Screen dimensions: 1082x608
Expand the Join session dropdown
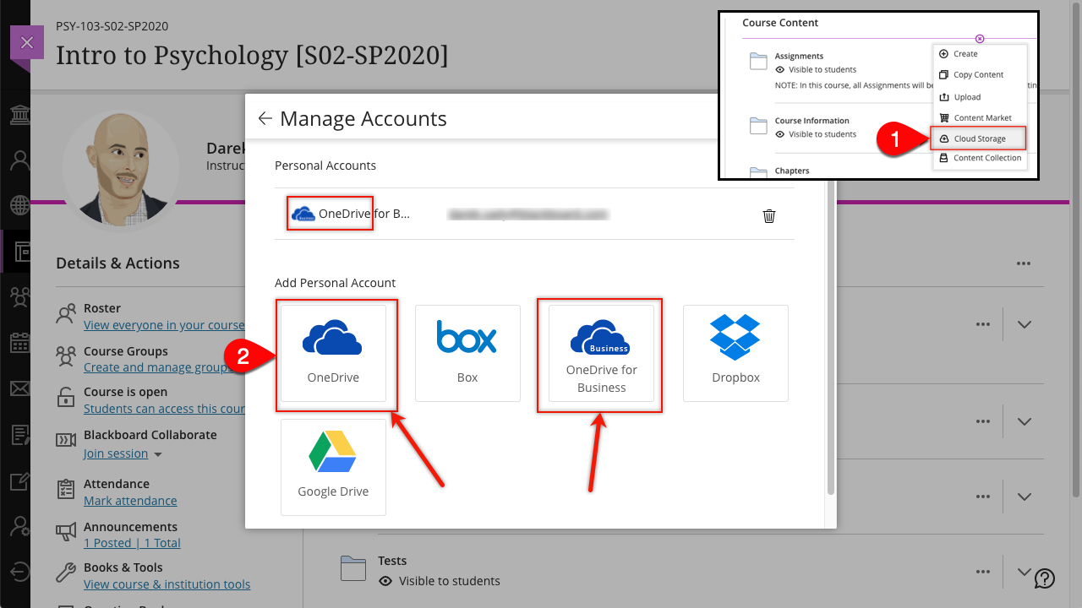(158, 454)
